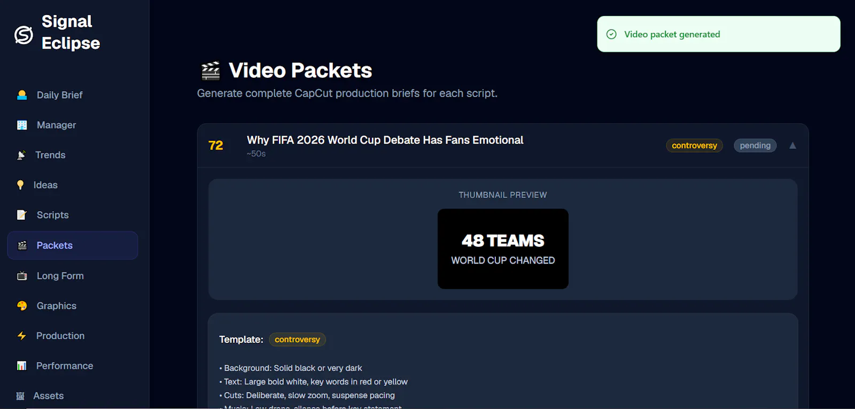Click the clapperboard icon in the page heading

(x=211, y=70)
